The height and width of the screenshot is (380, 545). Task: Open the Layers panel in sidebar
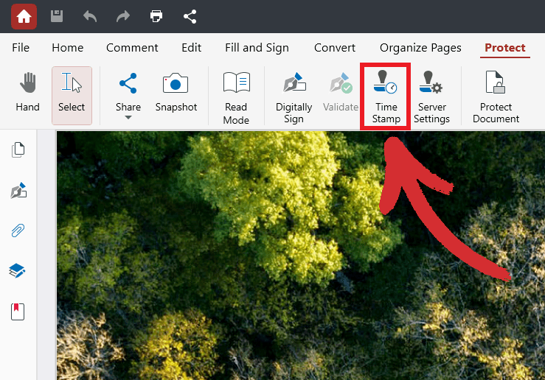point(17,271)
